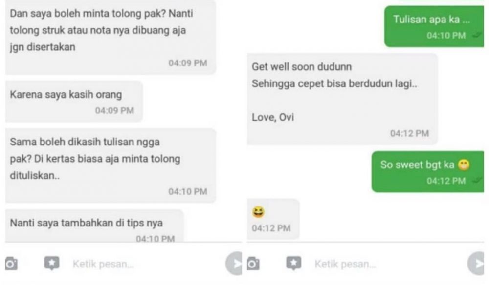Select the 'Get well soon dudunn' message
This screenshot has width=489, height=288.
342,99
